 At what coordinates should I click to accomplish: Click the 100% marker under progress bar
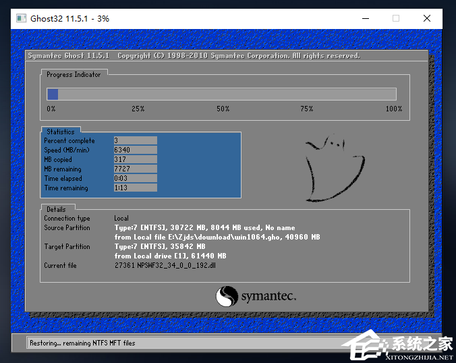click(x=393, y=109)
